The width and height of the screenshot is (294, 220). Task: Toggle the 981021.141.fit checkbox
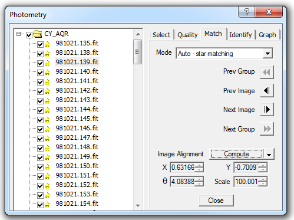click(40, 82)
